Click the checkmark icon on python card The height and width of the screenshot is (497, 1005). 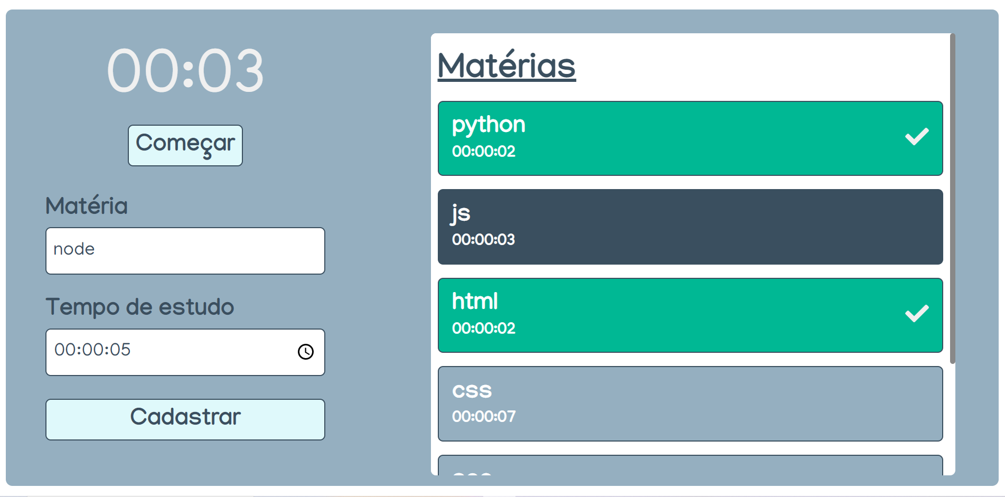tap(917, 137)
